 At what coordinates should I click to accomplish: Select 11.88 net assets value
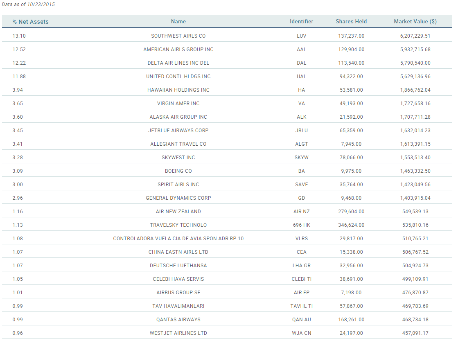tap(19, 76)
